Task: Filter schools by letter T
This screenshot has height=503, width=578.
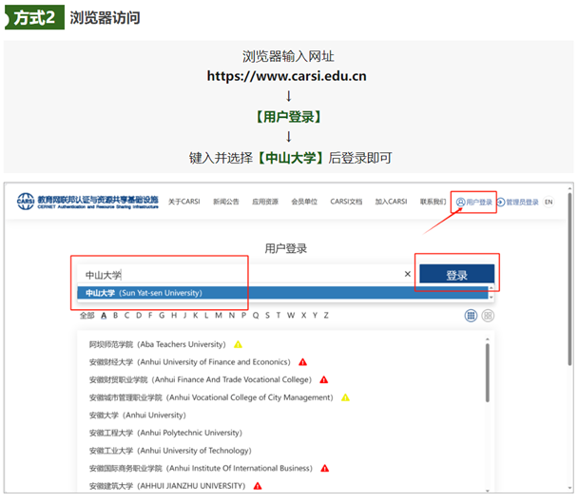Action: (279, 316)
